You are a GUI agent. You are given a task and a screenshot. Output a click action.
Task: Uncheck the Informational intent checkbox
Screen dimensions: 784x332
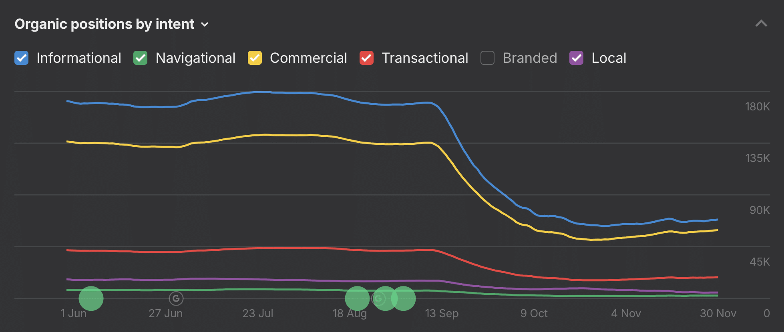[x=22, y=58]
